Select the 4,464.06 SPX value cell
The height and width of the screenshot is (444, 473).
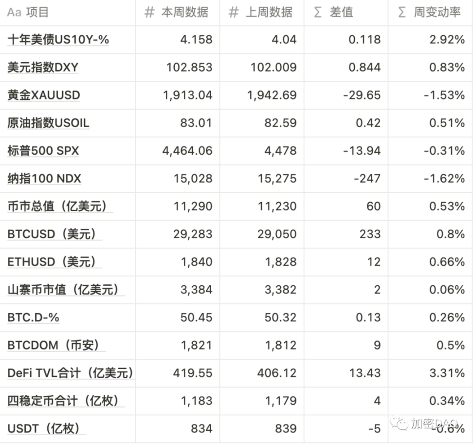pyautogui.click(x=187, y=151)
